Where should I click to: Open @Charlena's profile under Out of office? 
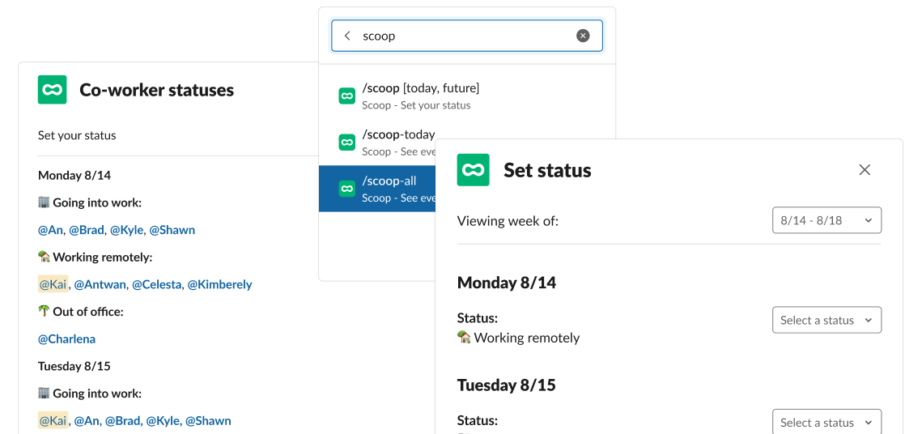(66, 338)
